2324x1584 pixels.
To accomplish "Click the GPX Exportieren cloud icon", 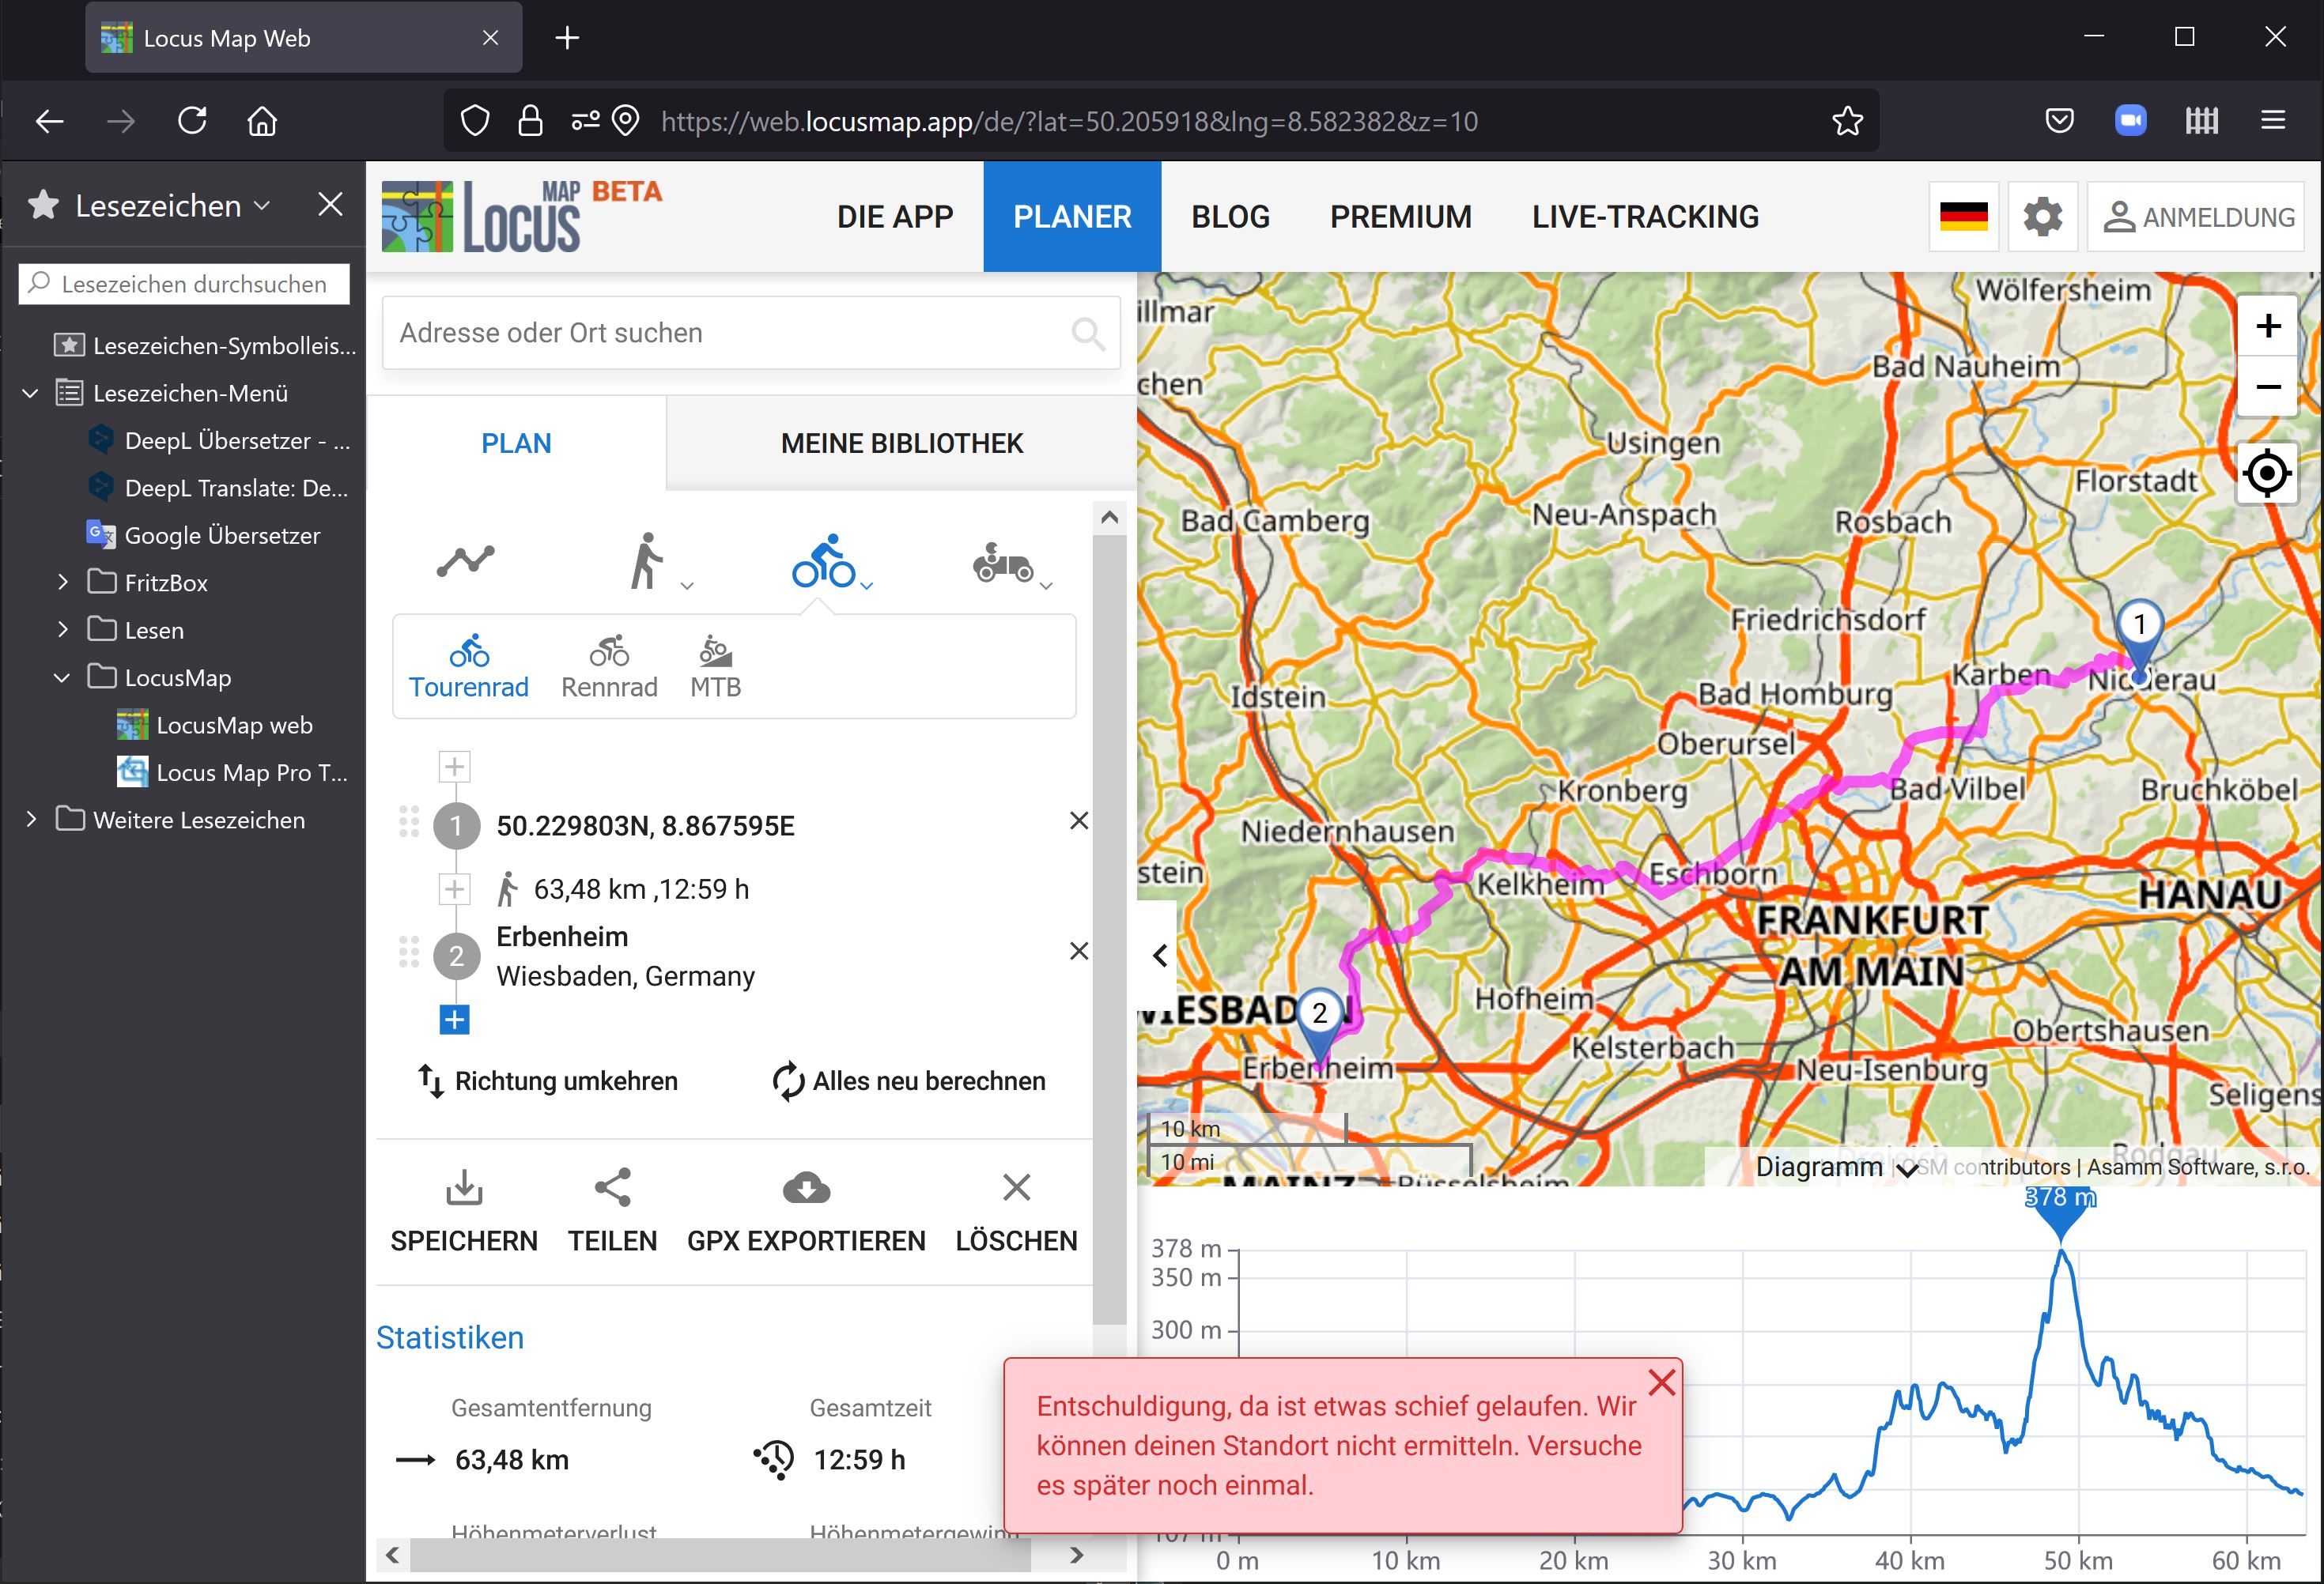I will click(806, 1188).
